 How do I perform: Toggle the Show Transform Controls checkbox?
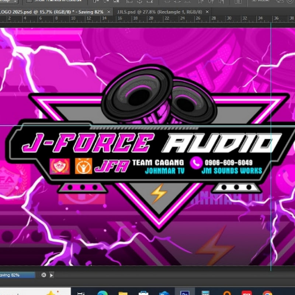(29, 1)
